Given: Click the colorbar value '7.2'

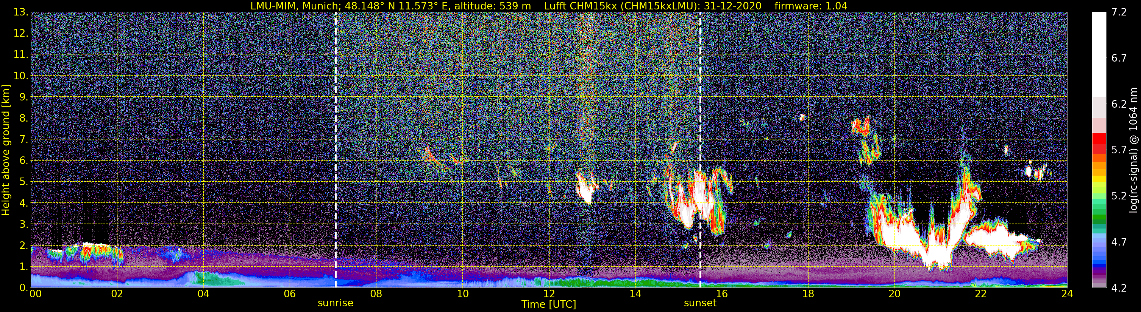Looking at the screenshot, I should (1119, 12).
